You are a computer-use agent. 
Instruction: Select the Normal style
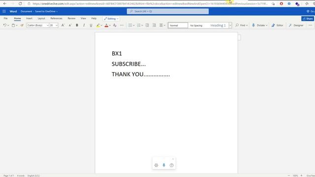[178, 25]
